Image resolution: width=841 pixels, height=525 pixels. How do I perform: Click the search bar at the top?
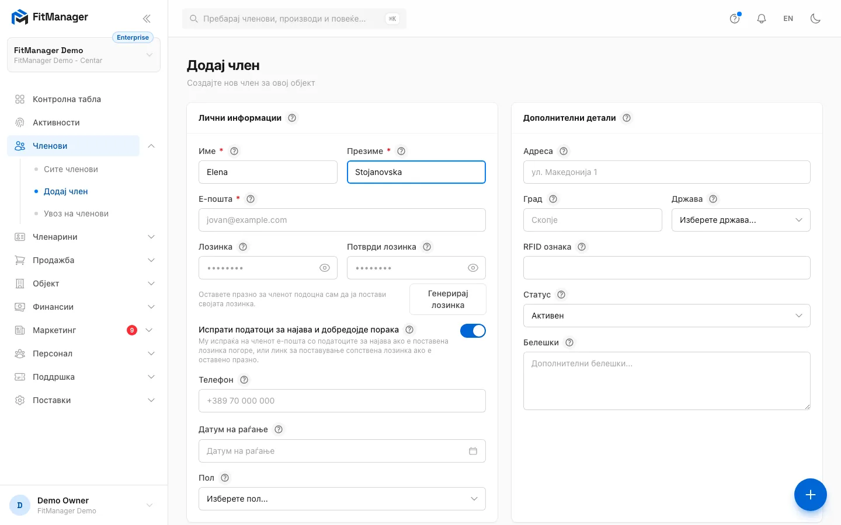pyautogui.click(x=294, y=19)
